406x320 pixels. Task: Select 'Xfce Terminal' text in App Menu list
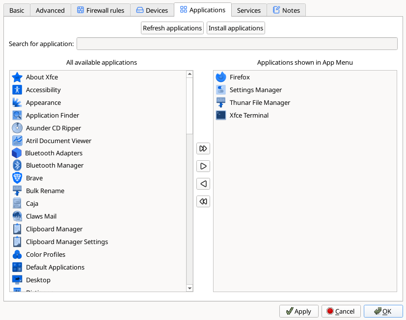[249, 115]
